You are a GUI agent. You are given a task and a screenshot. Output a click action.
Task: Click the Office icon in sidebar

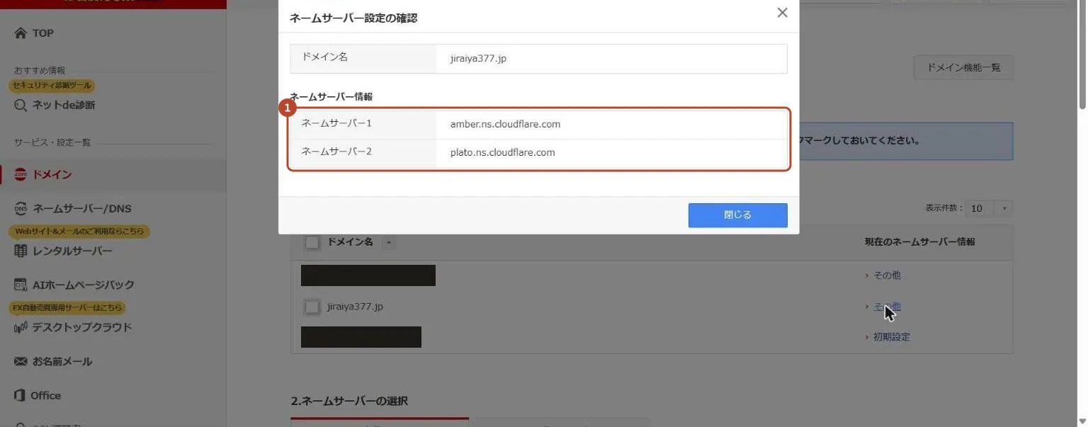click(x=21, y=395)
